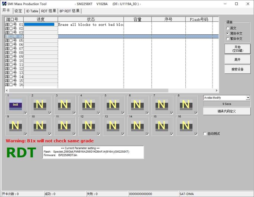Viewport: 254px width, 197px height.
Task: Click the port 2 N status icon
Action: [x=40, y=105]
